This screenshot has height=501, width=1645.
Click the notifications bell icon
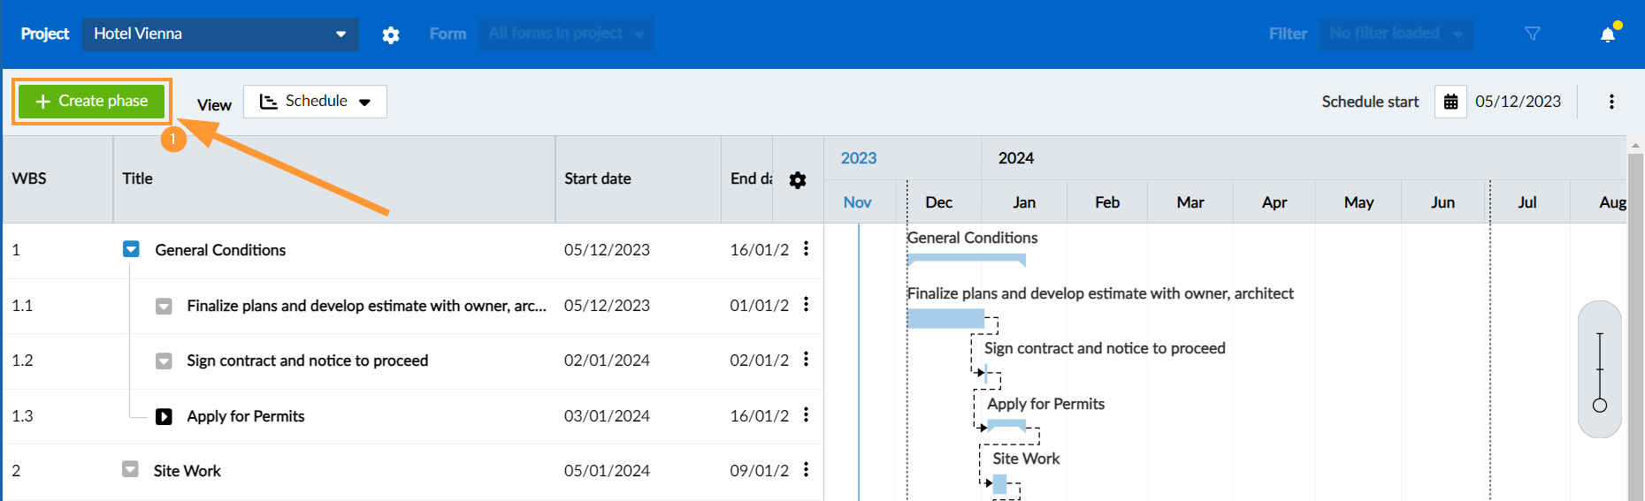(1608, 34)
